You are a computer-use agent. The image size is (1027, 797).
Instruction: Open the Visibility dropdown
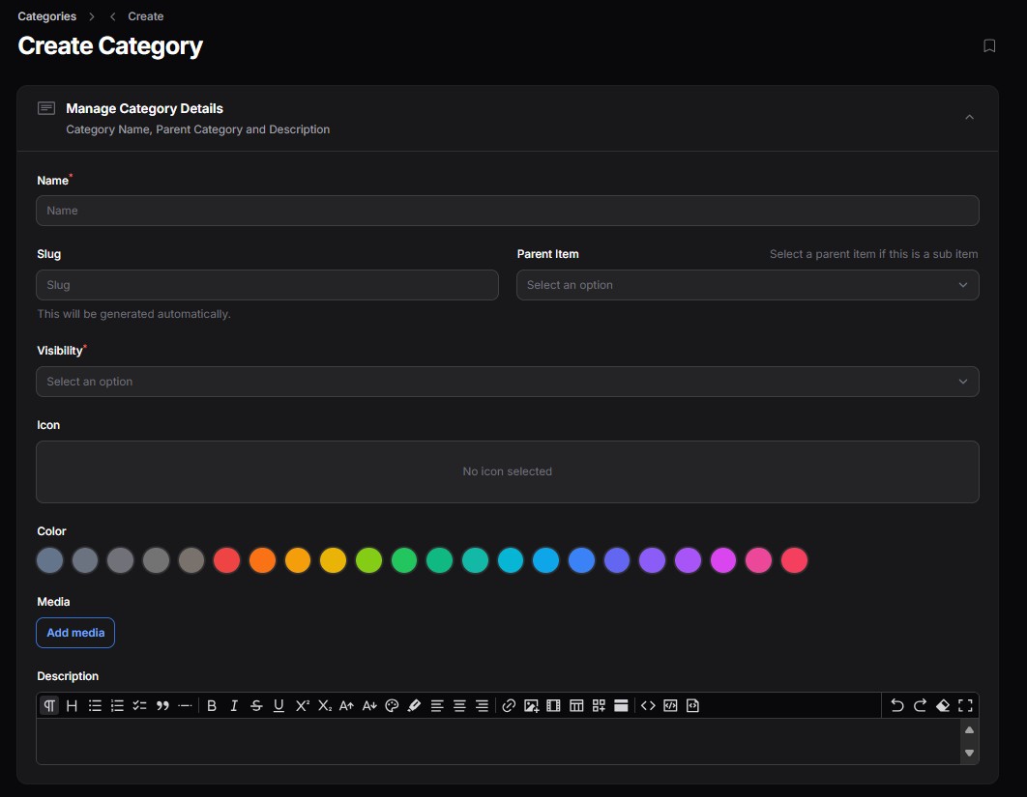508,382
